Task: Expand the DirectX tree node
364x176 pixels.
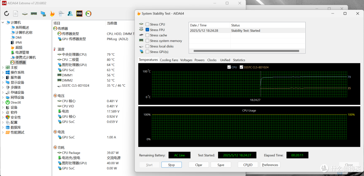Action: click(x=3, y=102)
